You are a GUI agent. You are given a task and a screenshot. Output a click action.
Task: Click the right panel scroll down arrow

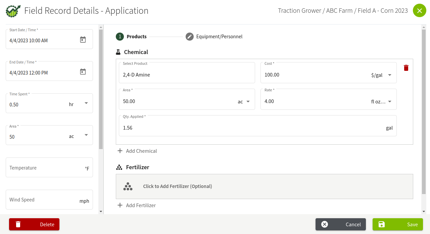[424, 212]
